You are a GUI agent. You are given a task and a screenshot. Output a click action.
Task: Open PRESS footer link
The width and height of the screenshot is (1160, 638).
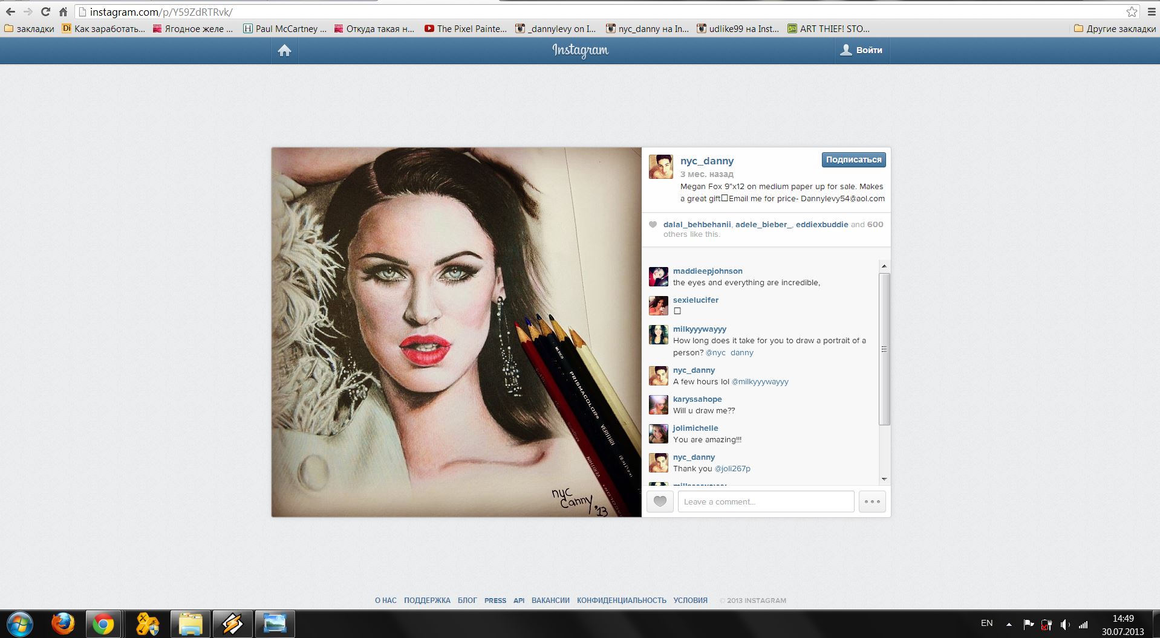click(495, 601)
